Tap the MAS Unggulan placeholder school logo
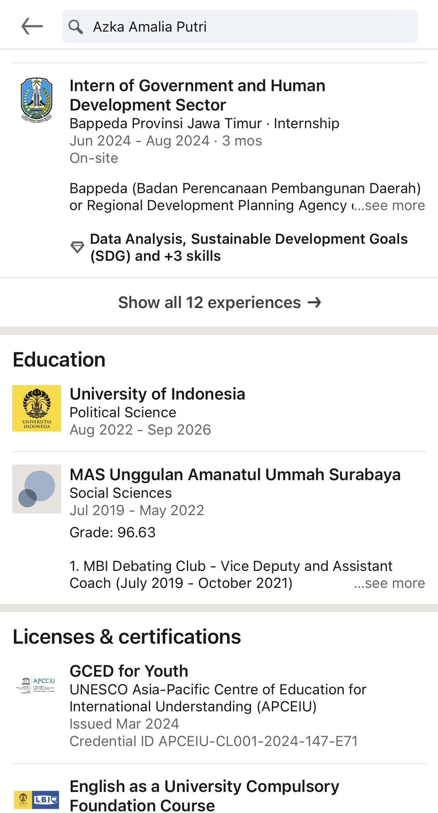The height and width of the screenshot is (813, 438). tap(36, 489)
